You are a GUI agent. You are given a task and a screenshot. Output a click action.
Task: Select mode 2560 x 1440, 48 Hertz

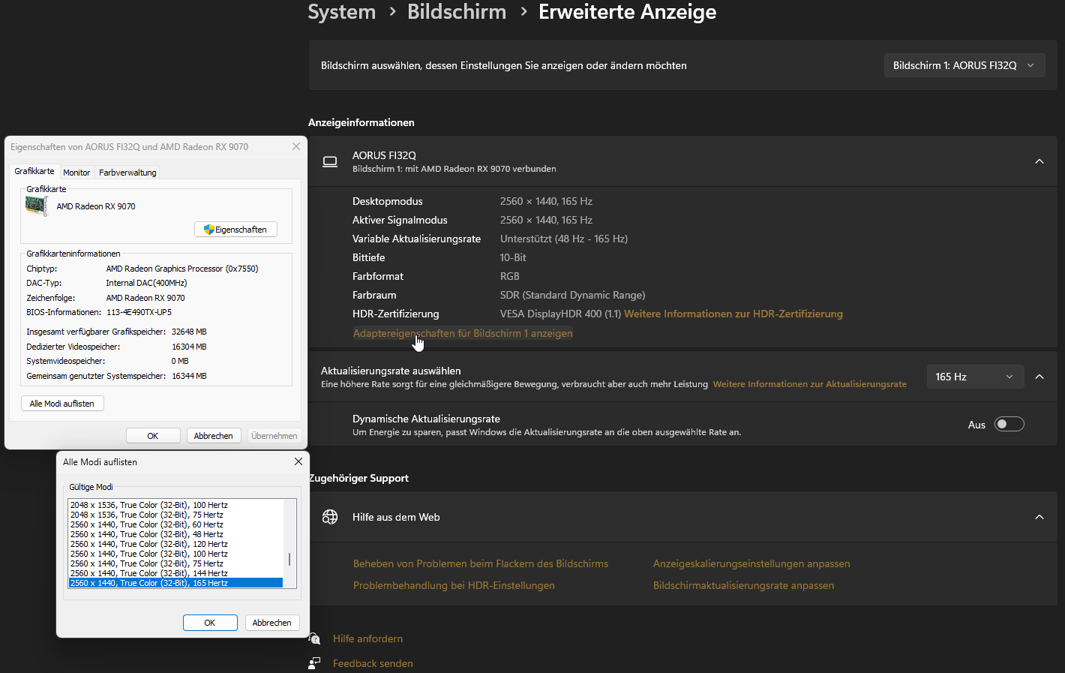[x=175, y=534]
